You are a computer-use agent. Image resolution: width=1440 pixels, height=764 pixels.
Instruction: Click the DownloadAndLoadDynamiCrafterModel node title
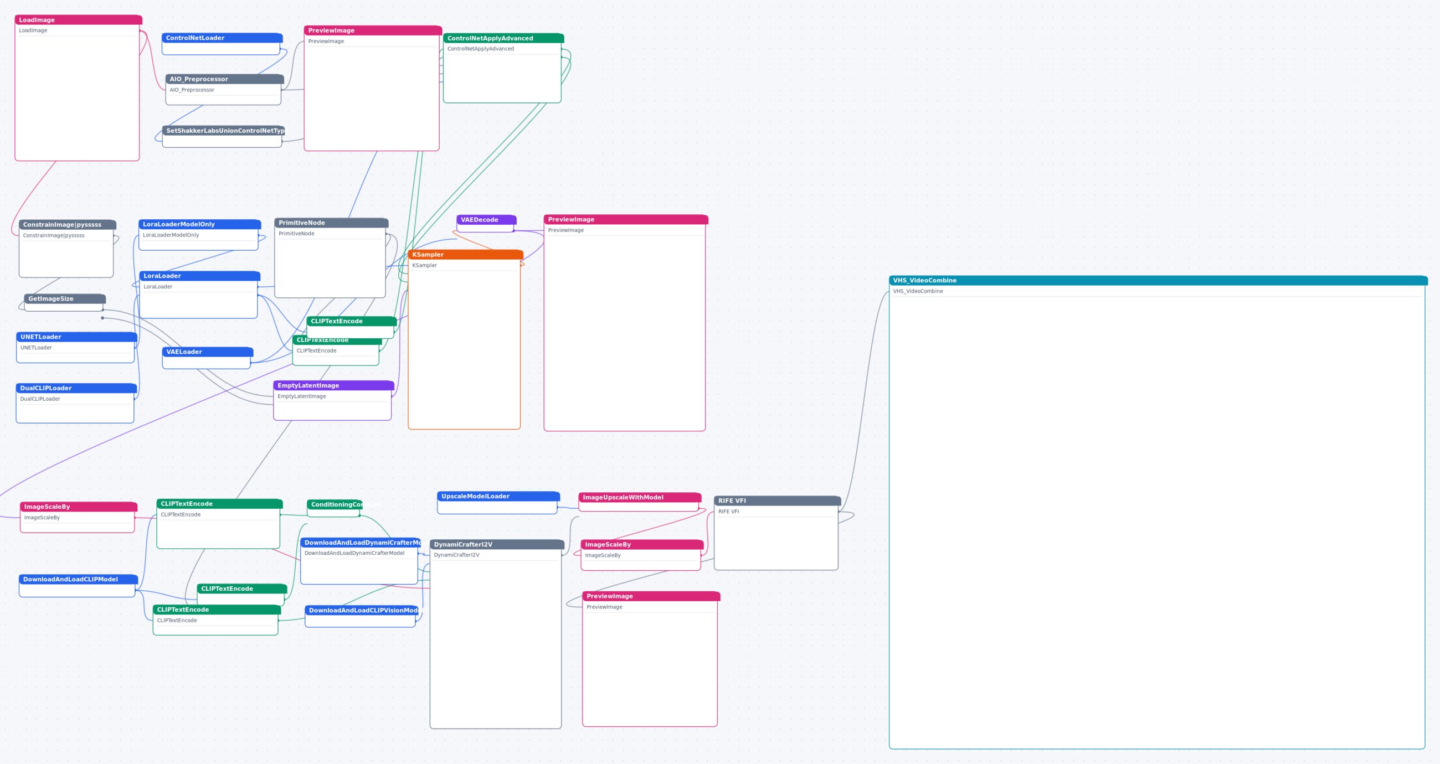pyautogui.click(x=360, y=543)
